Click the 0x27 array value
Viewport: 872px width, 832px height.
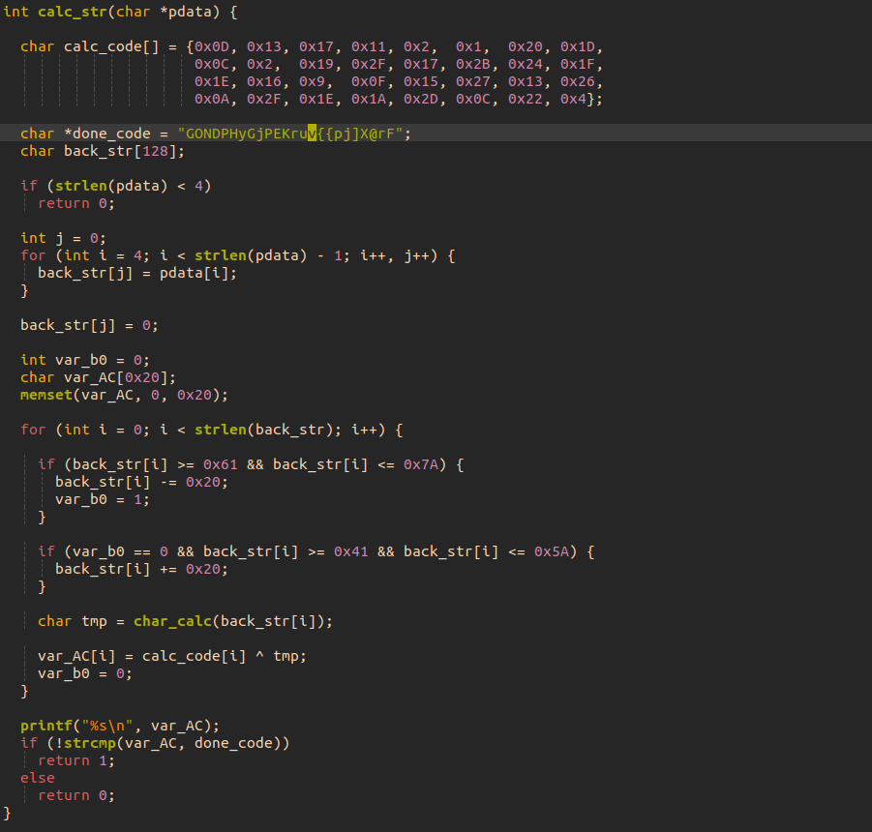472,81
